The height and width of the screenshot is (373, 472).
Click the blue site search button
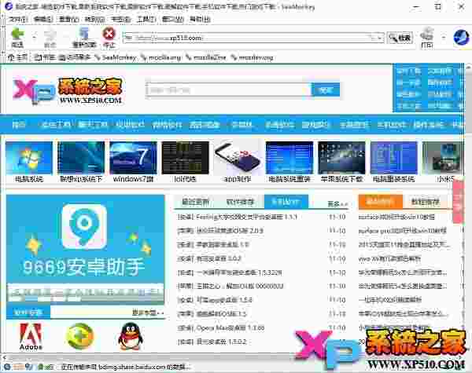pyautogui.click(x=326, y=90)
